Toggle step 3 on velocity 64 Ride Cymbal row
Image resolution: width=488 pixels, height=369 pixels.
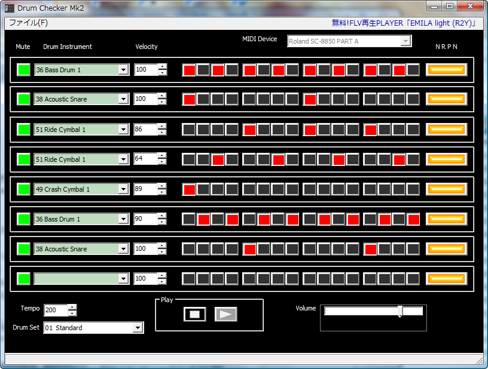click(218, 159)
